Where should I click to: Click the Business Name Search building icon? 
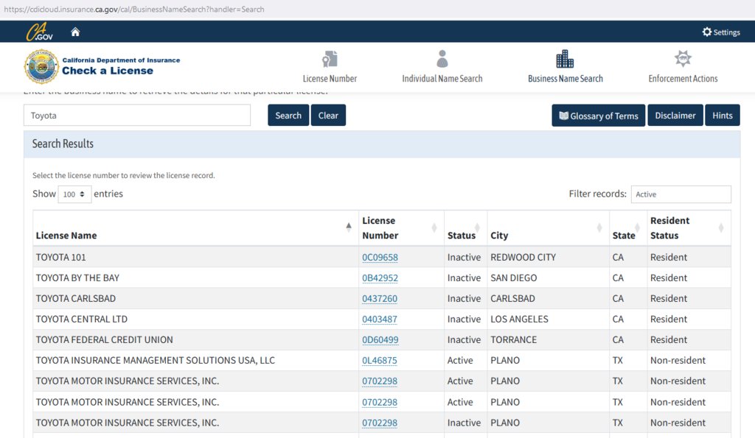[x=565, y=59]
